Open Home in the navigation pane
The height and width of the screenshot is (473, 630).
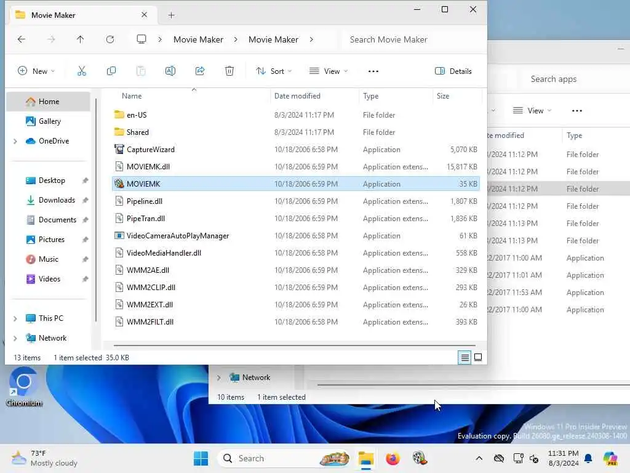click(49, 102)
